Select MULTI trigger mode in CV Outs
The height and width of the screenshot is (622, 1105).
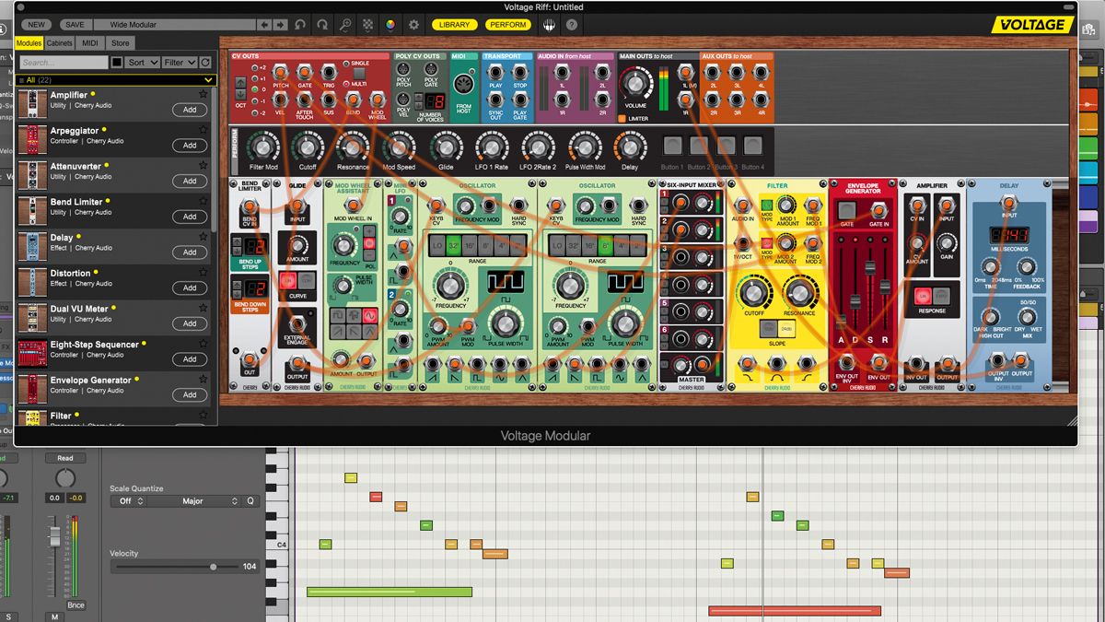pos(346,84)
